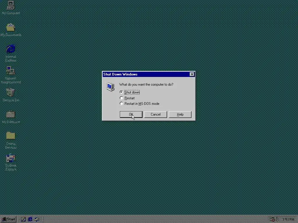
Task: Click the Internet Explorer quick launch icon
Action: 30,220
